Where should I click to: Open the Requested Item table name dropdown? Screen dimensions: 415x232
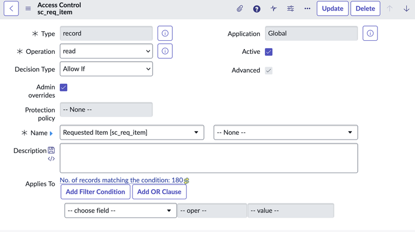(131, 133)
